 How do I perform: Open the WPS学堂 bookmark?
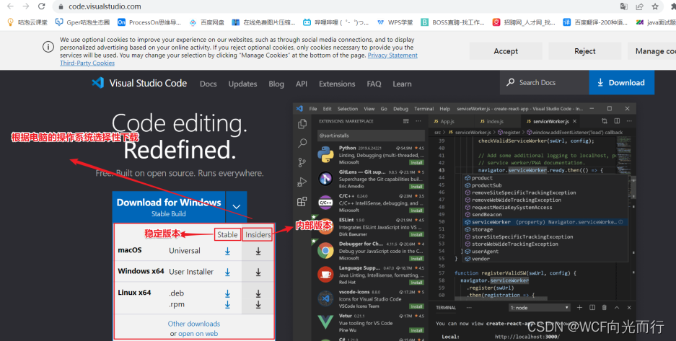coord(395,22)
